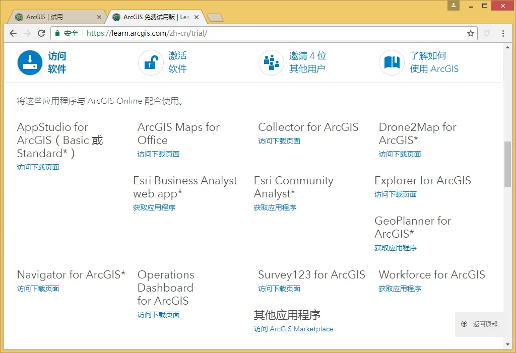The width and height of the screenshot is (516, 353).
Task: Click the return-to-top arrow icon
Action: (x=464, y=324)
